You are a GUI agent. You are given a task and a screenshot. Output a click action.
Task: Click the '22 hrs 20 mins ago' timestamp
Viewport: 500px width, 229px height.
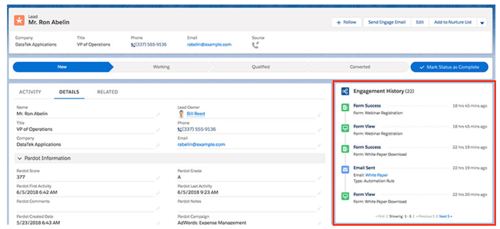tap(470, 195)
